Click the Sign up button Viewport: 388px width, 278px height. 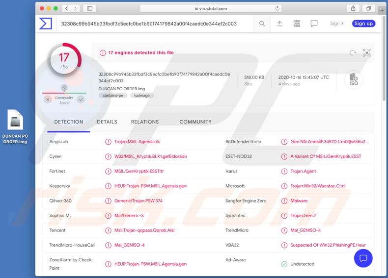click(363, 24)
